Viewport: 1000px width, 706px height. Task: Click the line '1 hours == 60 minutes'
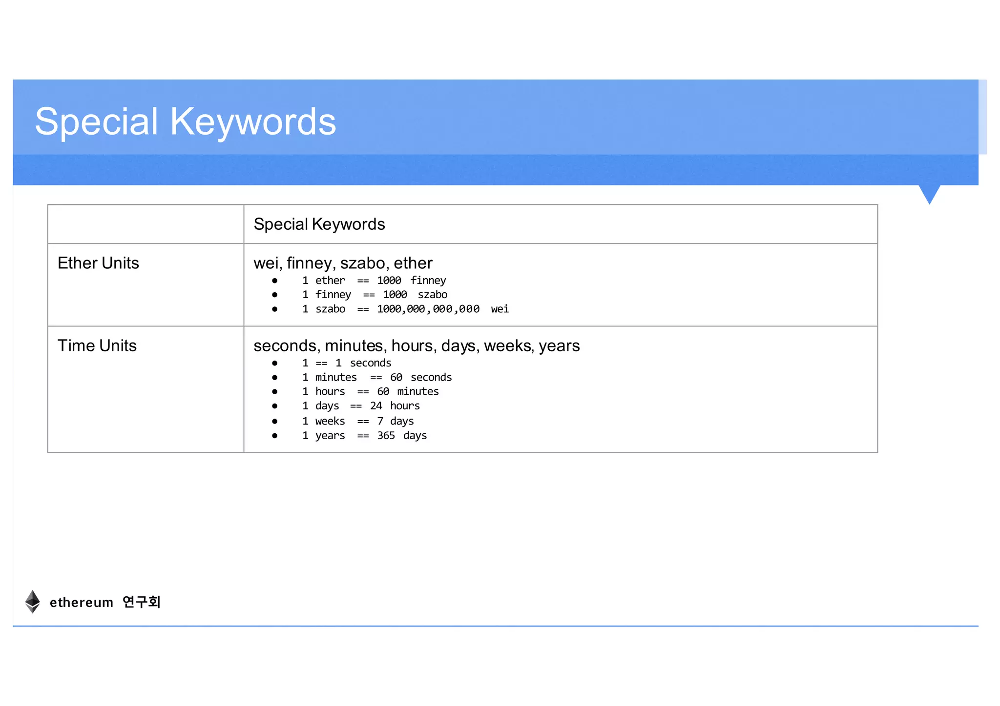[370, 391]
